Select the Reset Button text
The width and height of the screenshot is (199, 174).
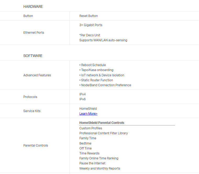tap(88, 16)
